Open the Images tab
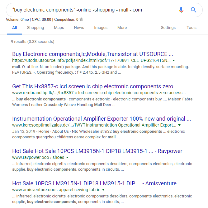The height and width of the screenshot is (208, 208). (x=101, y=28)
